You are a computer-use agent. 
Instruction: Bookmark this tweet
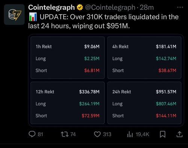(x=162, y=135)
